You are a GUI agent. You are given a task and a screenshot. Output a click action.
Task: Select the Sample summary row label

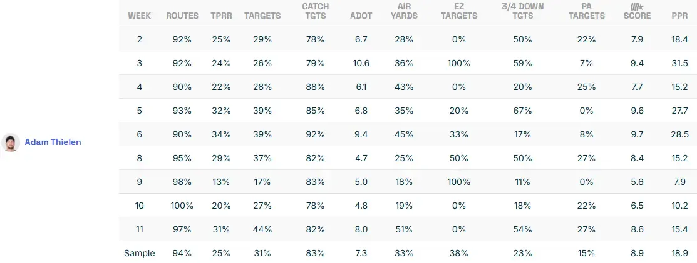tap(139, 253)
